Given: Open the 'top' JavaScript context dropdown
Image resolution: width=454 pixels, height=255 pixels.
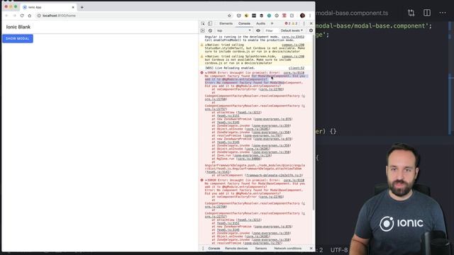Looking at the screenshot, I should click(x=233, y=30).
